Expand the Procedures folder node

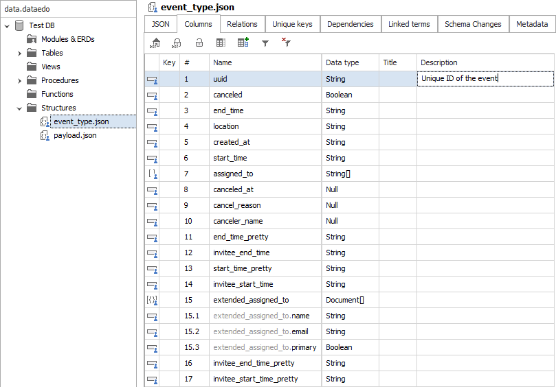pyautogui.click(x=19, y=80)
